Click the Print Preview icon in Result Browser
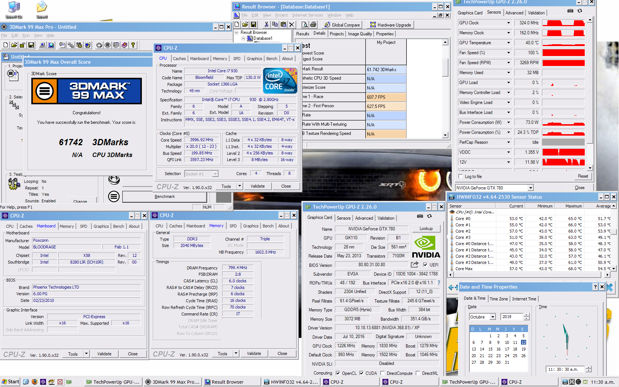Viewport: 619px width, 387px height. point(304,24)
